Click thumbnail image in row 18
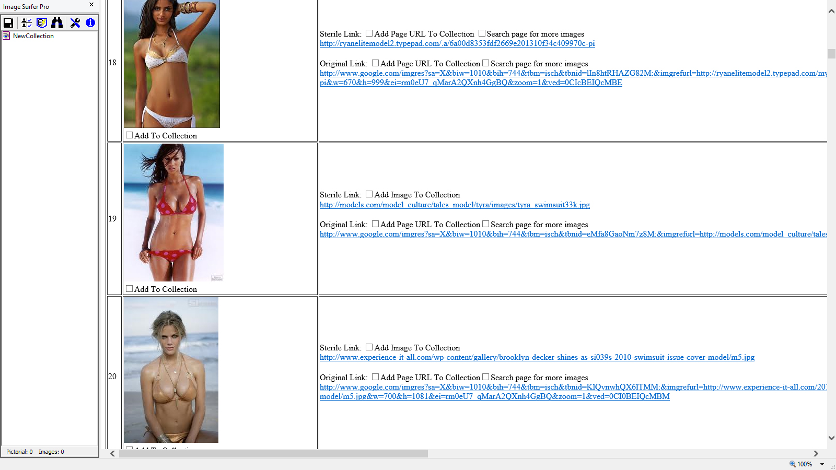 [x=172, y=64]
